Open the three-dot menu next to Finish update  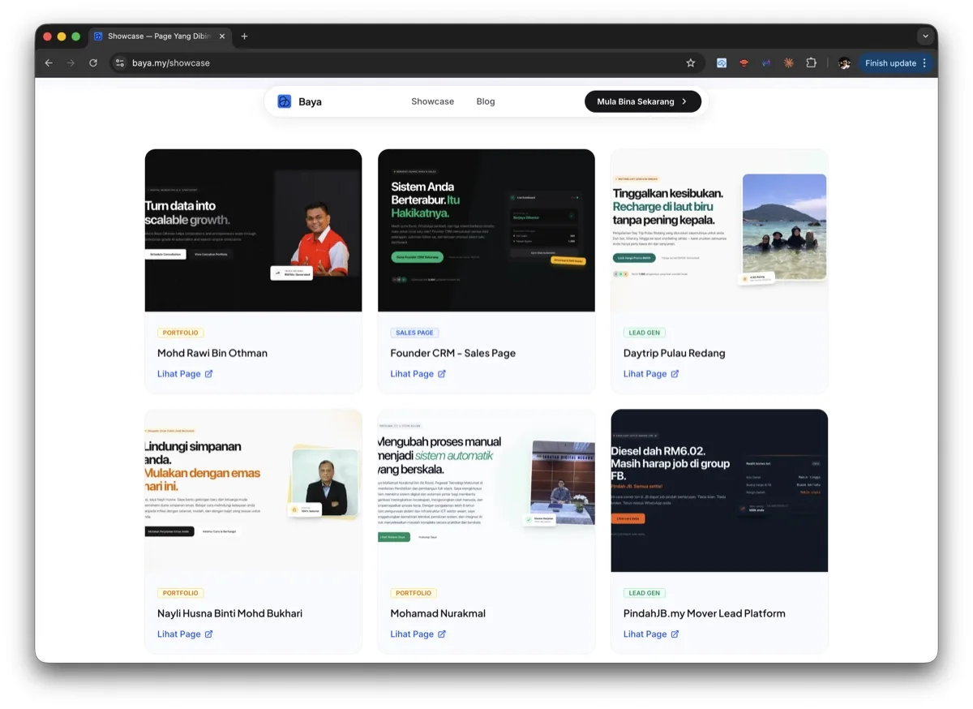click(924, 62)
